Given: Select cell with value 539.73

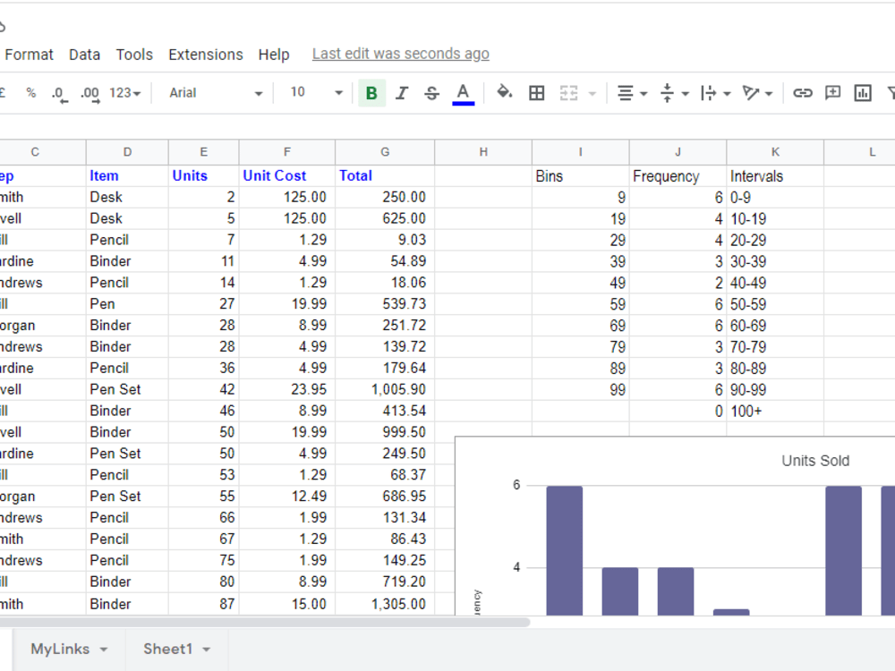Looking at the screenshot, I should click(385, 304).
